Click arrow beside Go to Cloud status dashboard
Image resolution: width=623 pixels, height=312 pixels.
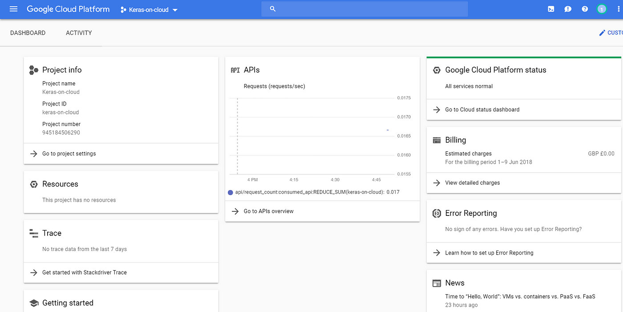(x=437, y=109)
